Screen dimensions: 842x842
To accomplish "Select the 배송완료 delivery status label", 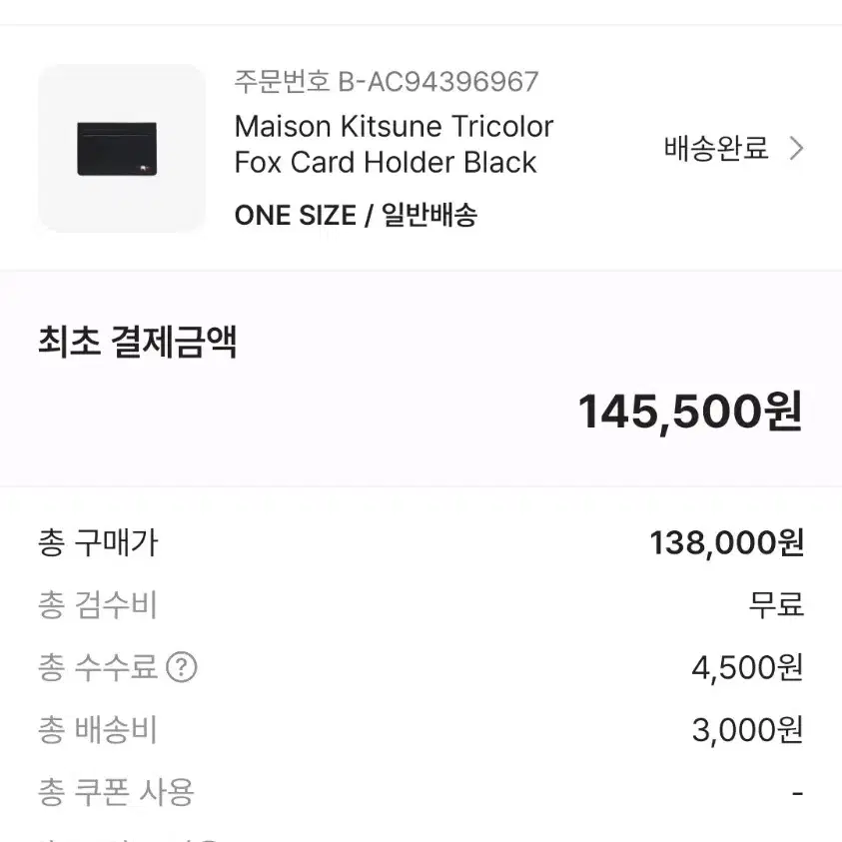I will point(716,148).
